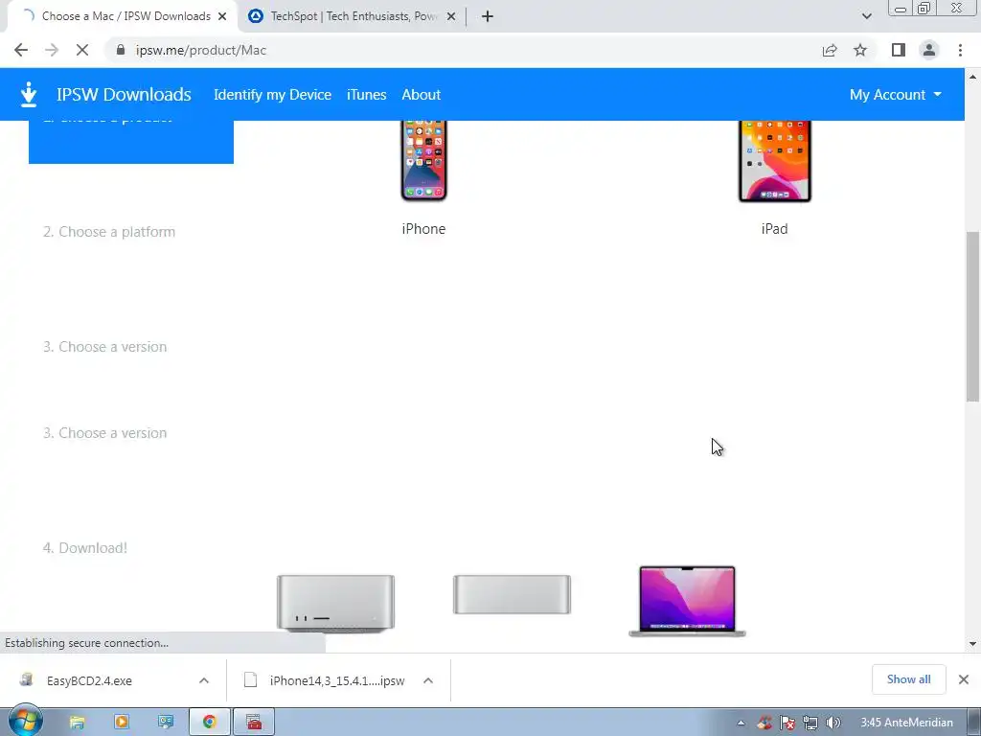Switch to the TechSpot tab
981x736 pixels.
[353, 16]
